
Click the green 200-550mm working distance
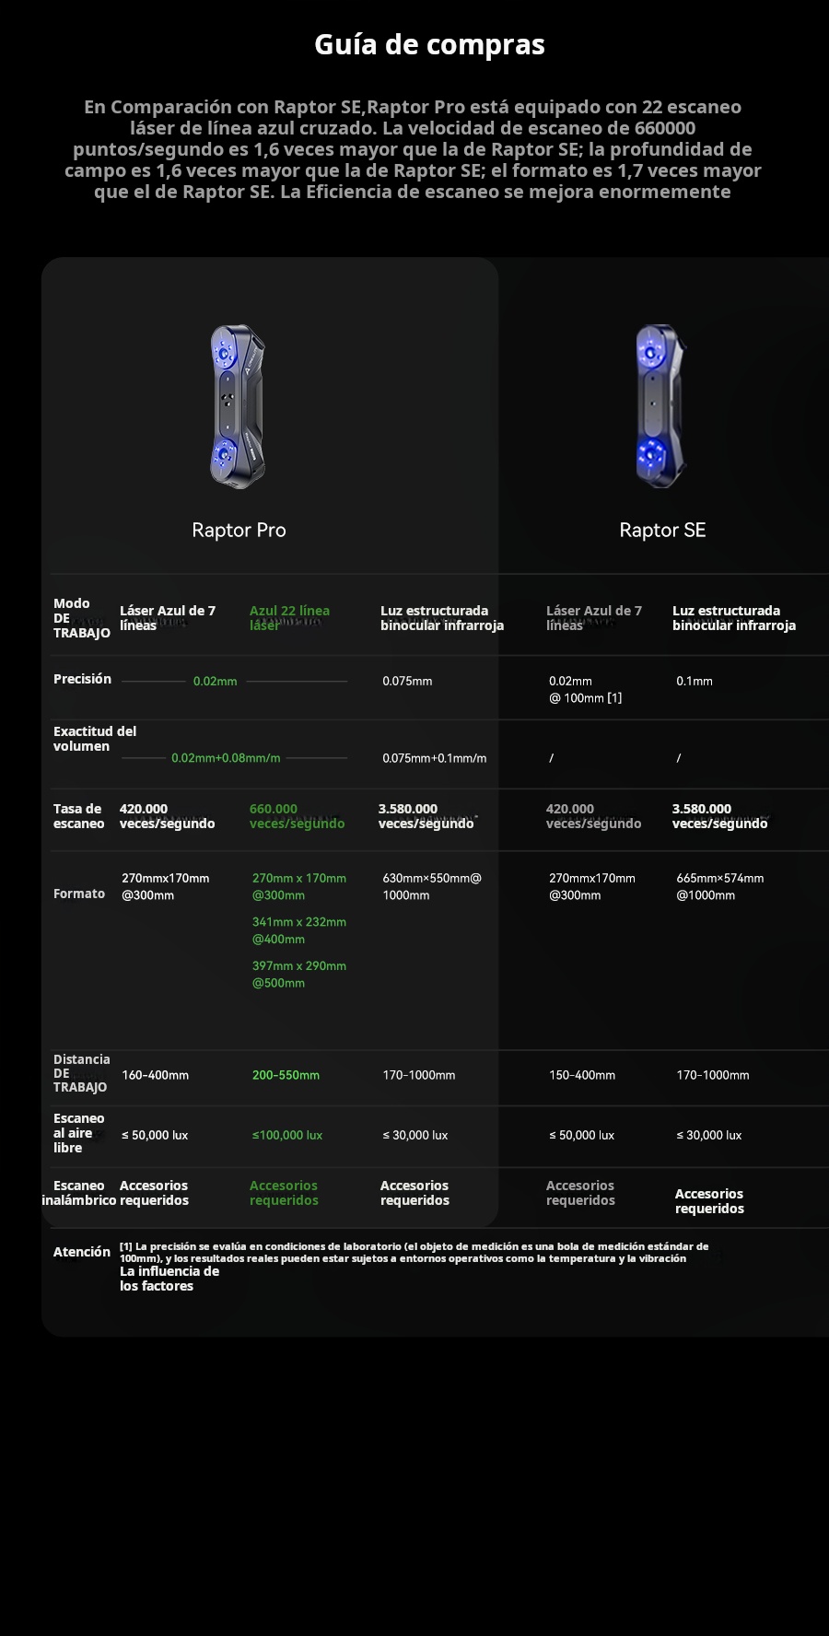[286, 1075]
